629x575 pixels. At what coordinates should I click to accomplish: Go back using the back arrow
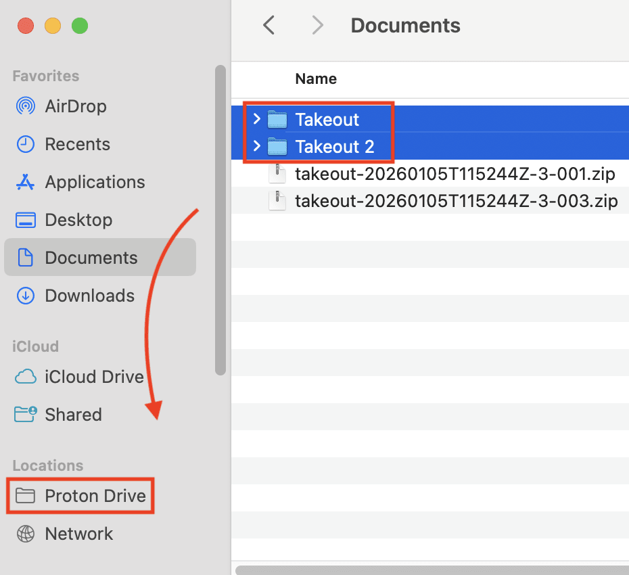[x=269, y=25]
